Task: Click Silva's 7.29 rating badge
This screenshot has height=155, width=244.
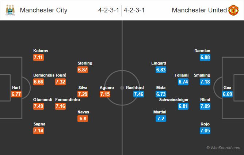Action: pos(83,94)
